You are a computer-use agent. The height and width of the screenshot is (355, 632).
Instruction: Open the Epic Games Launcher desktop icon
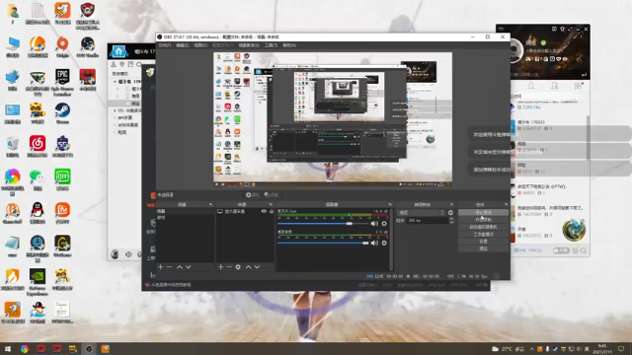pos(62,82)
